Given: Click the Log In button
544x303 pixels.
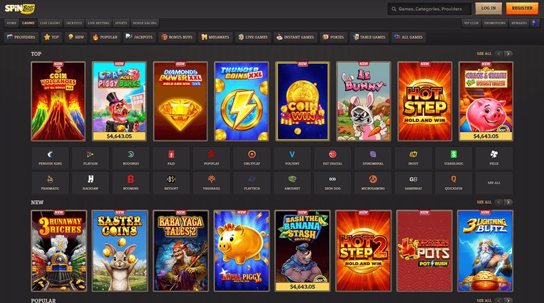Looking at the screenshot, I should tap(488, 8).
